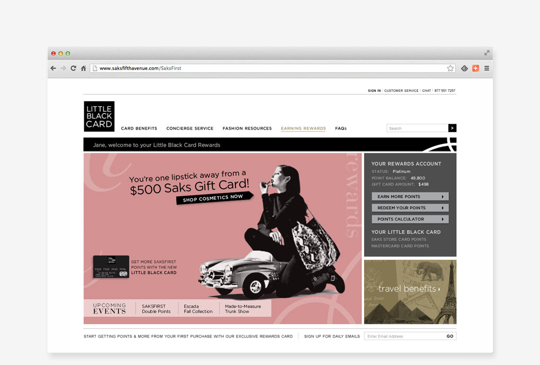Open Concierge Service menu item
540x365 pixels.
(x=190, y=129)
